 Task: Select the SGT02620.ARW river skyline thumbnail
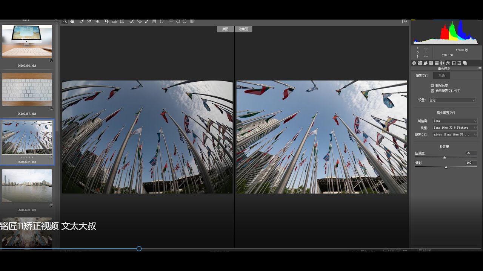tap(27, 186)
